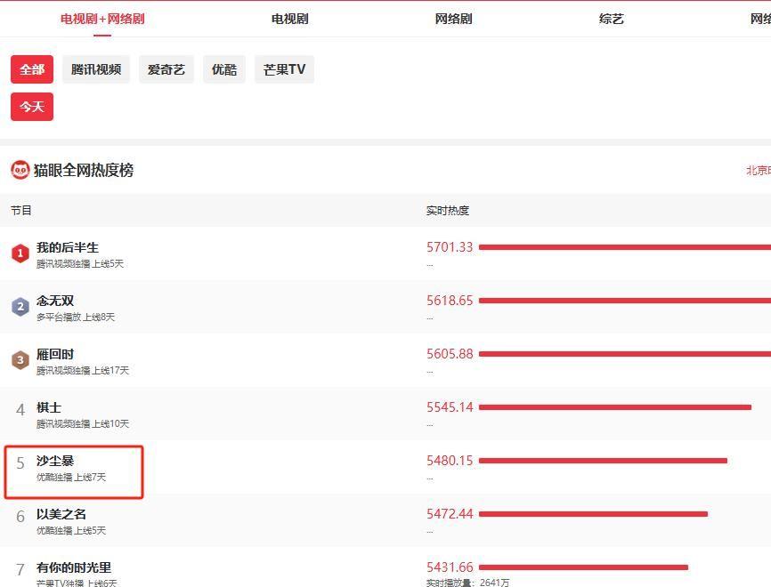Click heat value 5545.14
This screenshot has width=771, height=587.
click(450, 406)
